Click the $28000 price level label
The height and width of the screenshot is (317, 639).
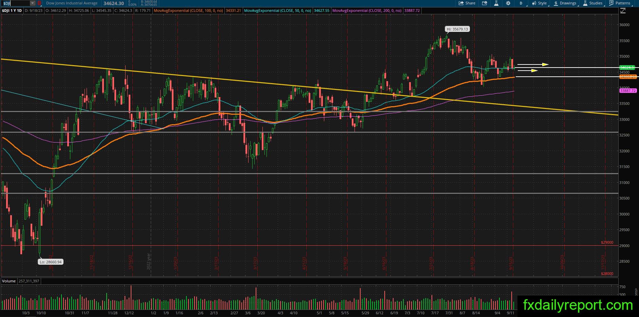coord(607,274)
